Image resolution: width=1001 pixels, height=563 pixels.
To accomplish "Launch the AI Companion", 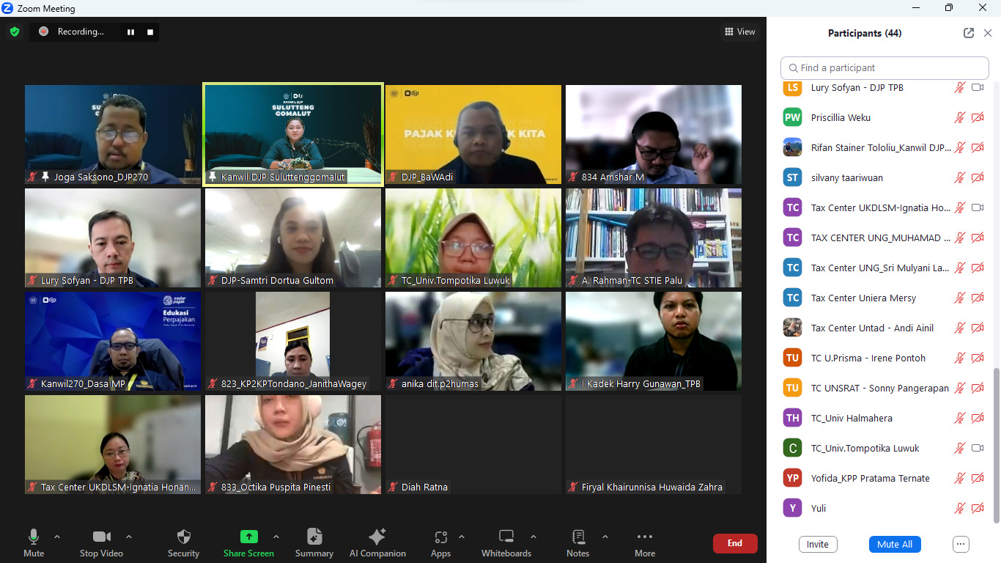I will click(x=377, y=537).
